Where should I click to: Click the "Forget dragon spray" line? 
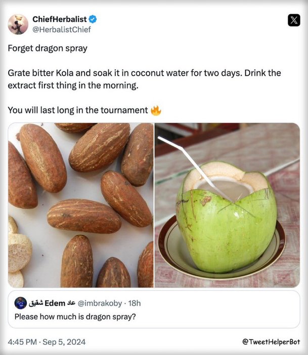coord(47,48)
